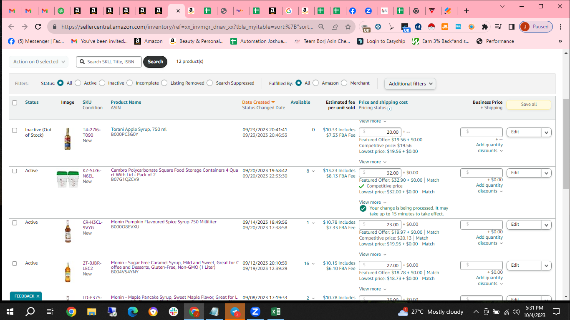The height and width of the screenshot is (320, 570).
Task: Open the Monin Sugar Free Caramel Syrup listing
Action: click(x=175, y=265)
